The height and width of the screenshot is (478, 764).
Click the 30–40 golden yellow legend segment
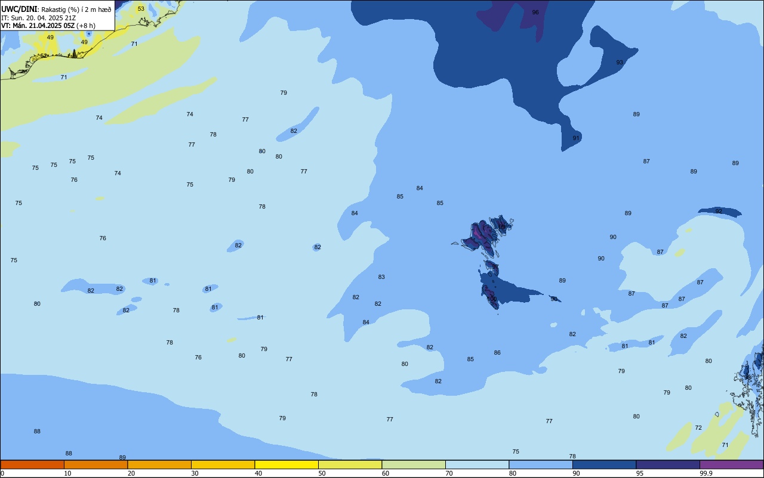coord(223,464)
